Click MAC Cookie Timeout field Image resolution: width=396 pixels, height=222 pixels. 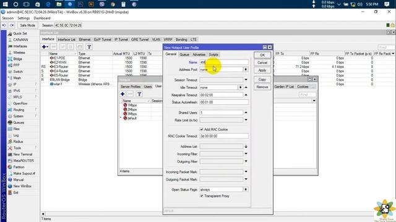[224, 136]
